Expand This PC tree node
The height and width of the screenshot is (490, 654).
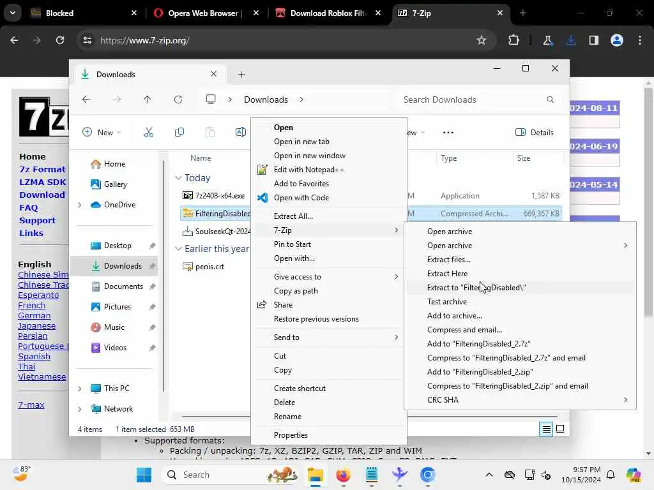click(80, 389)
